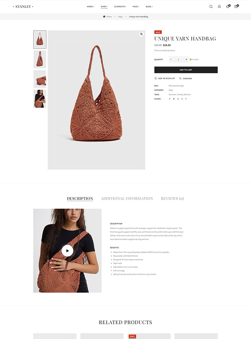Switch to Additional Information tab
The image size is (251, 339).
coord(127,198)
